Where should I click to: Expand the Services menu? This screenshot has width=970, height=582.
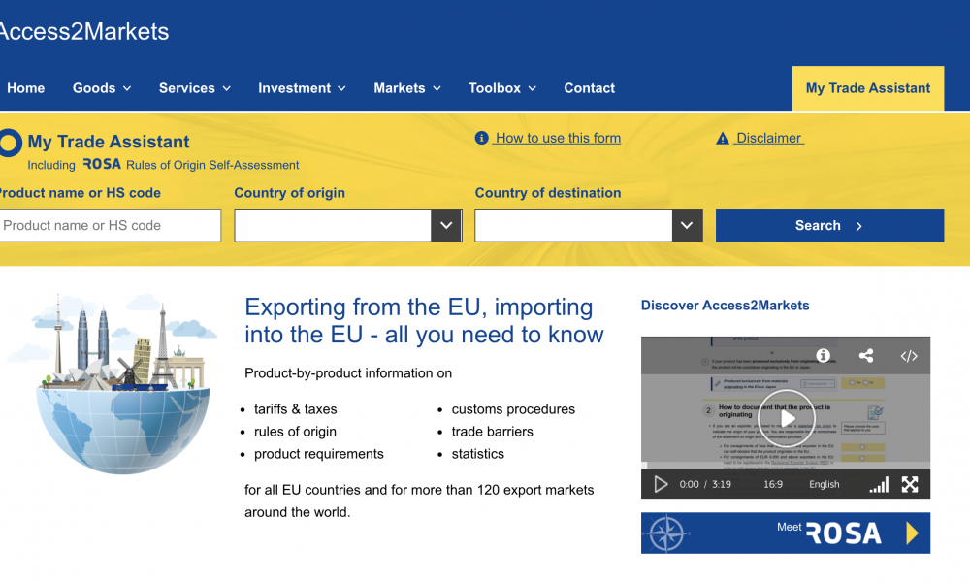coord(195,88)
